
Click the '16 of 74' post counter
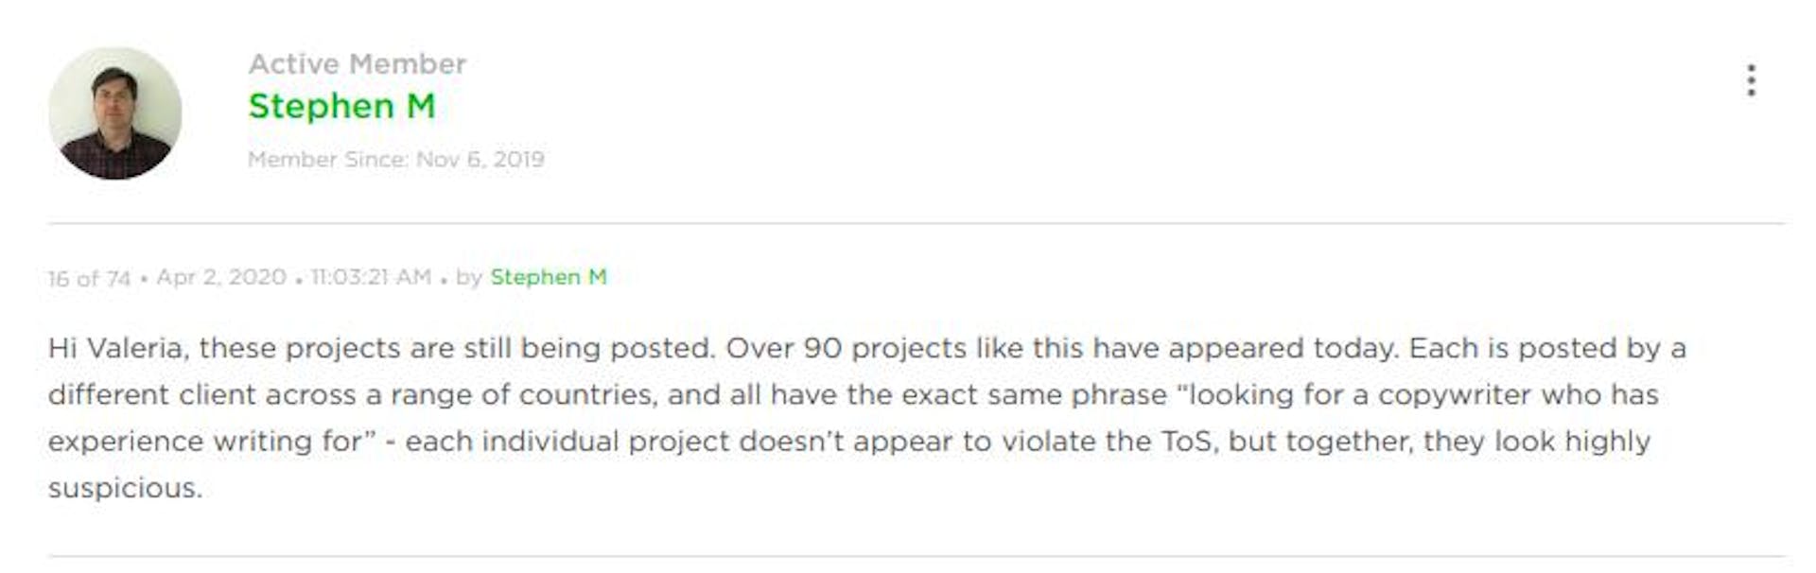[x=89, y=278]
